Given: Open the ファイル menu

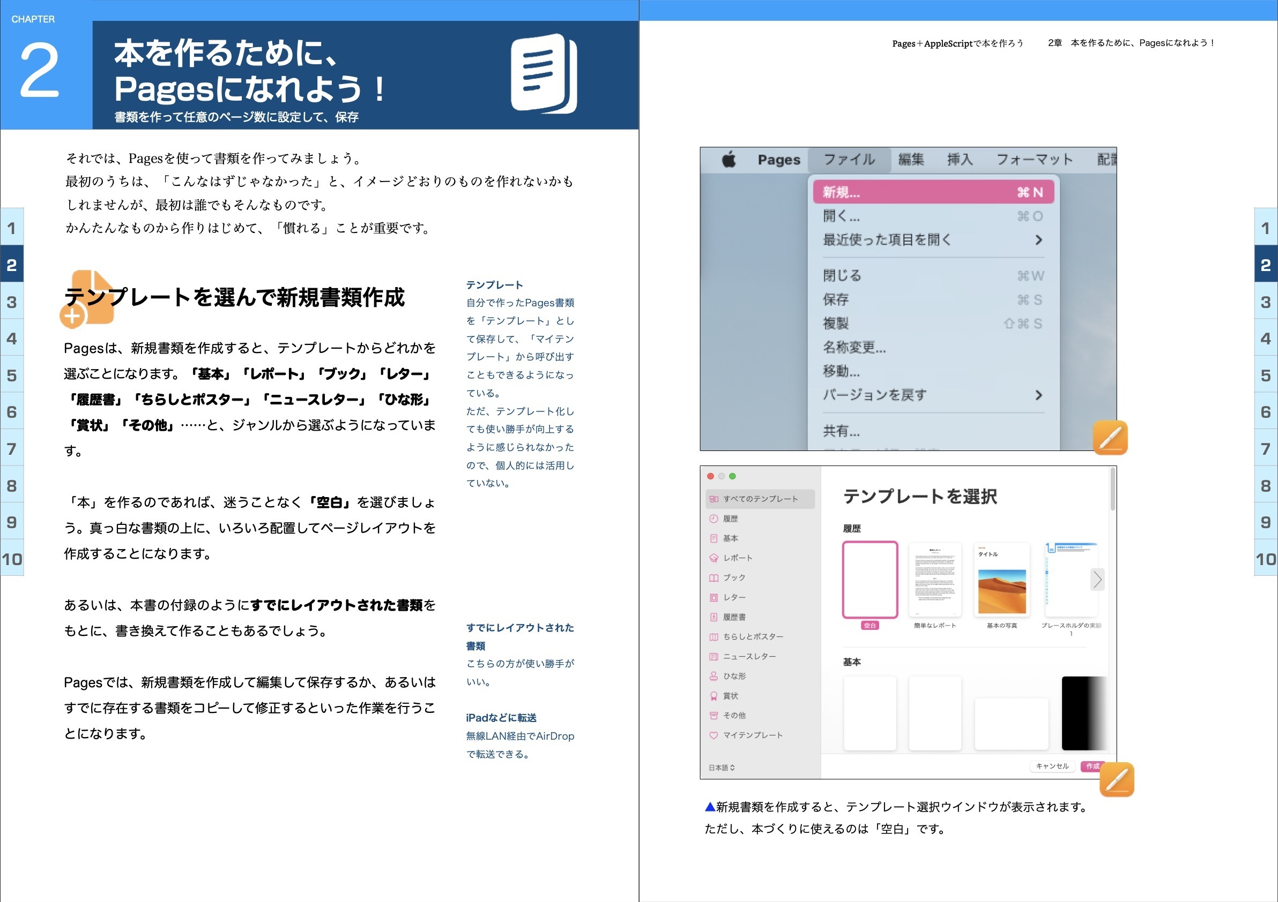Looking at the screenshot, I should pos(848,160).
